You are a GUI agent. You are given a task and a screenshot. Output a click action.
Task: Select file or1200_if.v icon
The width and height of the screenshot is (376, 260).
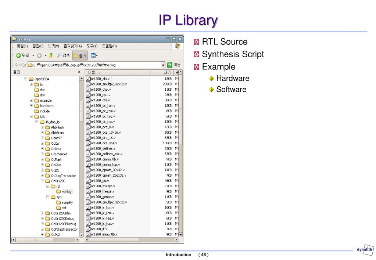pyautogui.click(x=88, y=229)
